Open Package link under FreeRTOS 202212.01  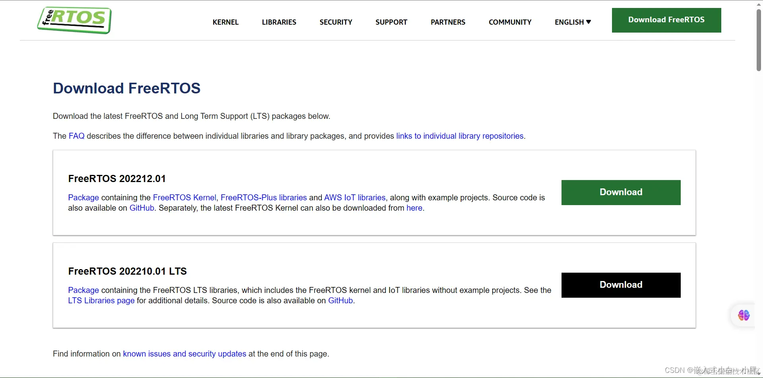point(83,198)
